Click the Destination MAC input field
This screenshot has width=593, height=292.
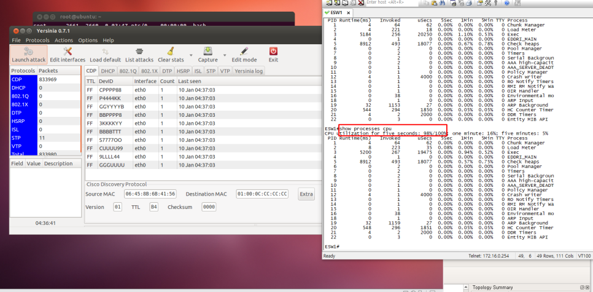262,194
